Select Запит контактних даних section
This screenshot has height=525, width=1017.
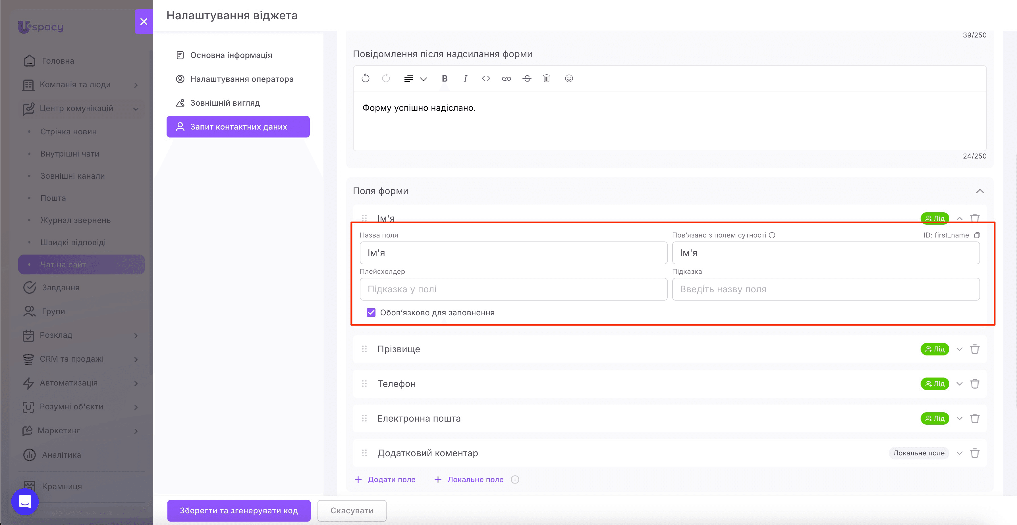(x=238, y=127)
